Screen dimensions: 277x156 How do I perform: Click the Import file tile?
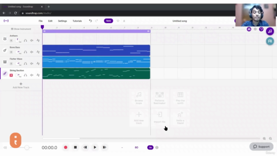[159, 118]
